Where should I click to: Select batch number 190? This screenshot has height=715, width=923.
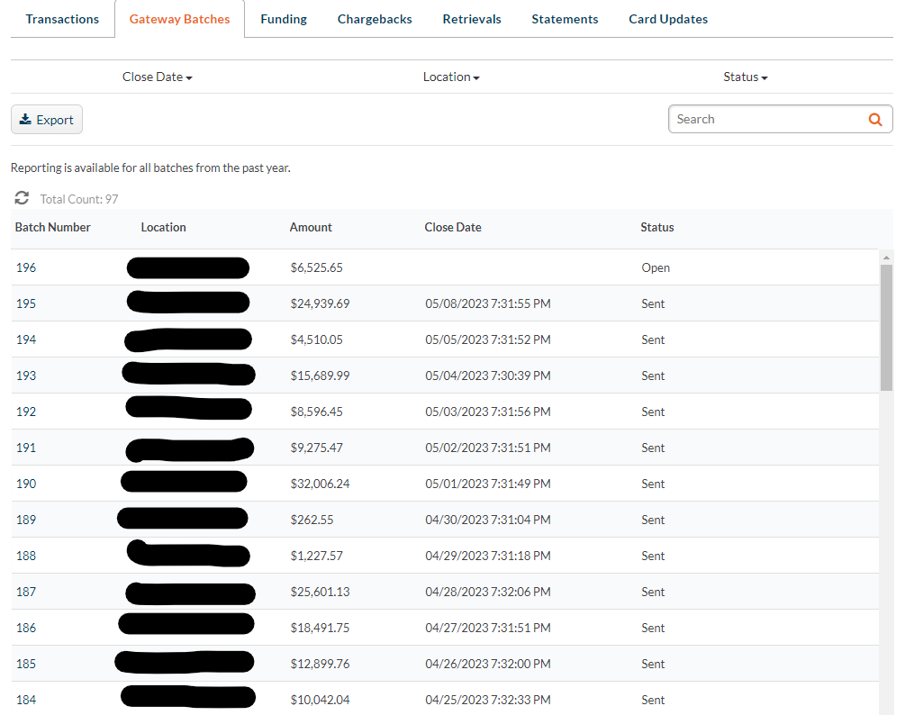[x=26, y=484]
